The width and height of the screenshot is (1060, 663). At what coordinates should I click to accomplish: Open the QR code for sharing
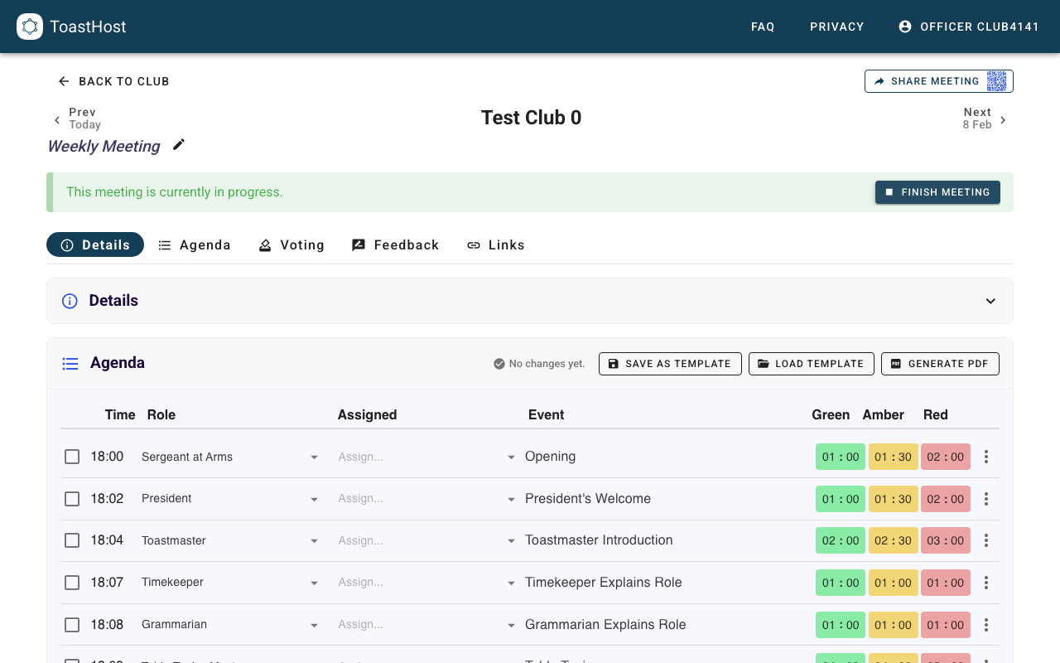996,81
